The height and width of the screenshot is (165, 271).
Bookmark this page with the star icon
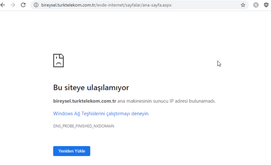point(243,5)
